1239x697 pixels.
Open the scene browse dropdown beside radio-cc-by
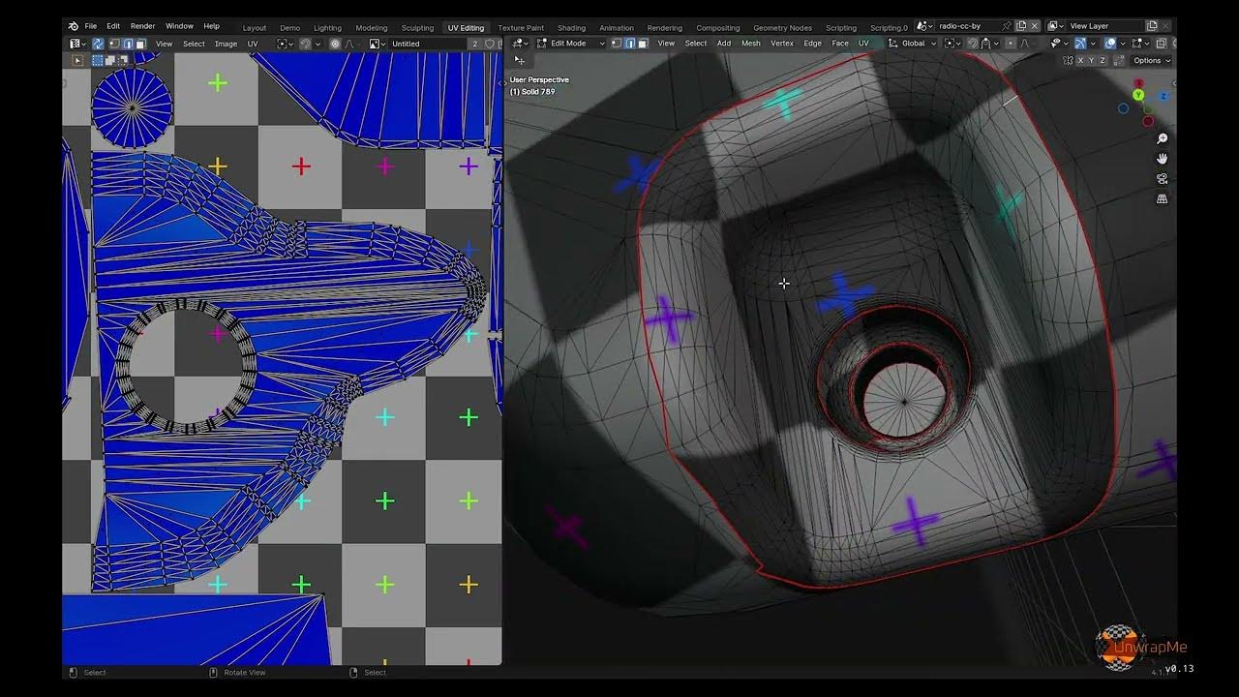click(924, 26)
